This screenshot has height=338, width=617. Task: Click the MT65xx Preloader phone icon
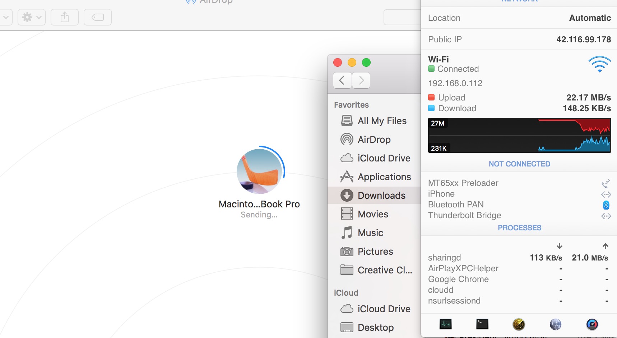pos(606,183)
